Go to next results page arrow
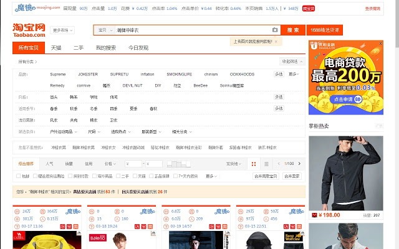The height and width of the screenshot is (249, 399). 299,164
